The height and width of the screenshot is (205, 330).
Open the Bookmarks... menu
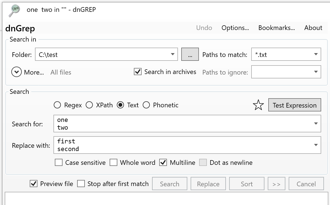tap(277, 28)
